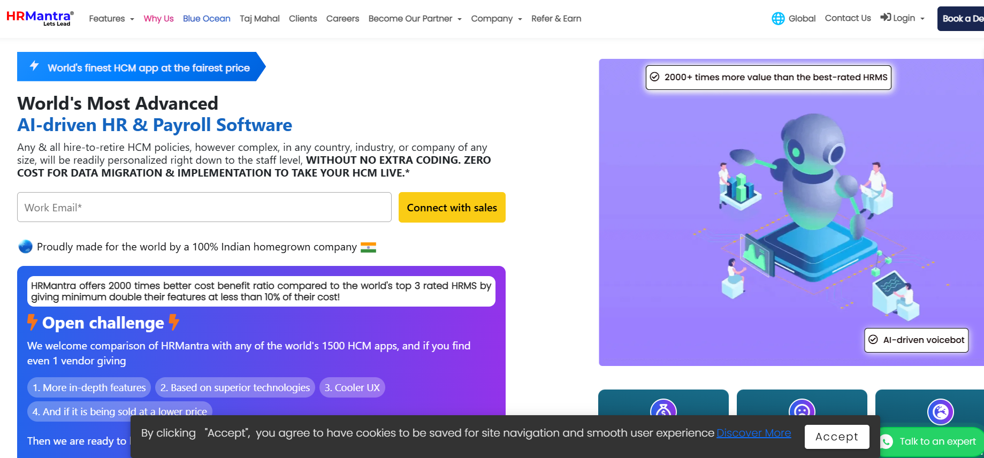The height and width of the screenshot is (458, 984).
Task: Open the Refer & Earn page
Action: tap(556, 19)
